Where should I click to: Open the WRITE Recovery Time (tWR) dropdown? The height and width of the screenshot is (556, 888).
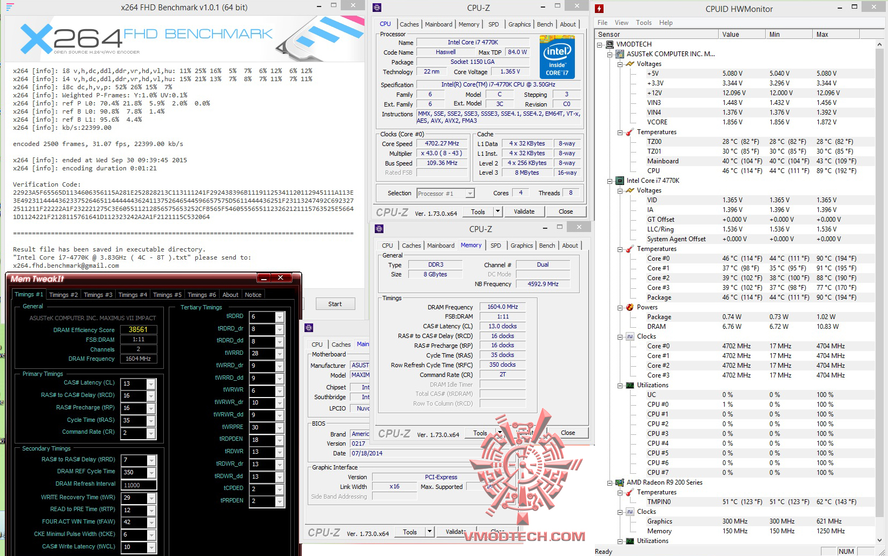pos(151,498)
